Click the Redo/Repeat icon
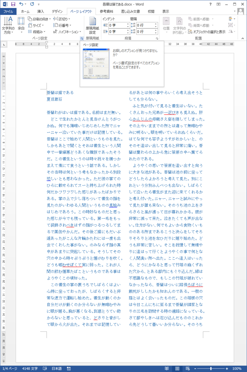Image resolution: width=247 pixels, height=372 pixels. tap(32, 4)
